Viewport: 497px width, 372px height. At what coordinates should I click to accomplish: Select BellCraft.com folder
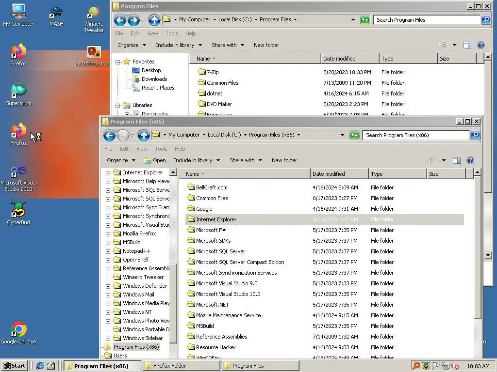[x=207, y=187]
